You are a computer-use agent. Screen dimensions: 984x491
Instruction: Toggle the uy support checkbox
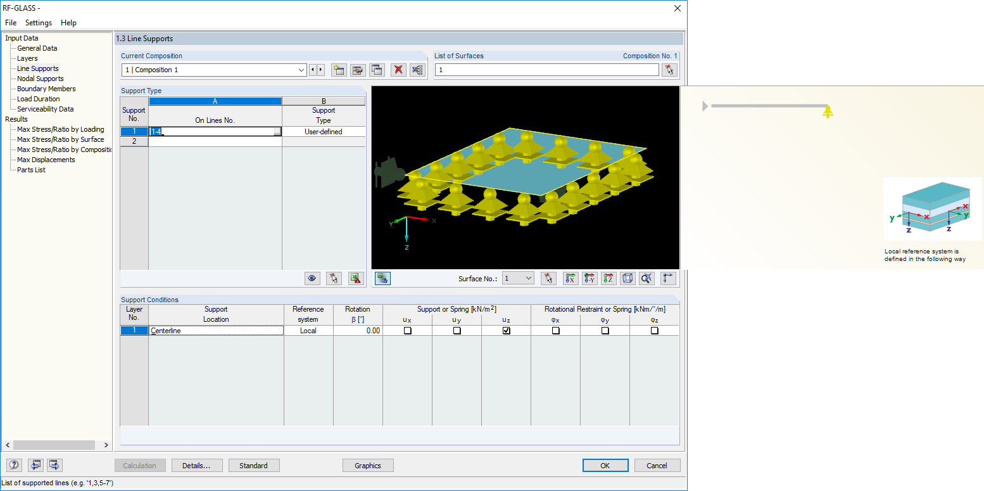point(457,331)
